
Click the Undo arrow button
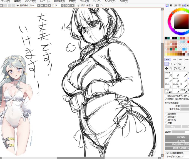(x=1, y=6)
